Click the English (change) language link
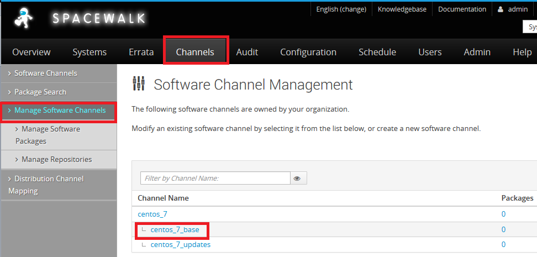Image resolution: width=537 pixels, height=257 pixels. (341, 9)
